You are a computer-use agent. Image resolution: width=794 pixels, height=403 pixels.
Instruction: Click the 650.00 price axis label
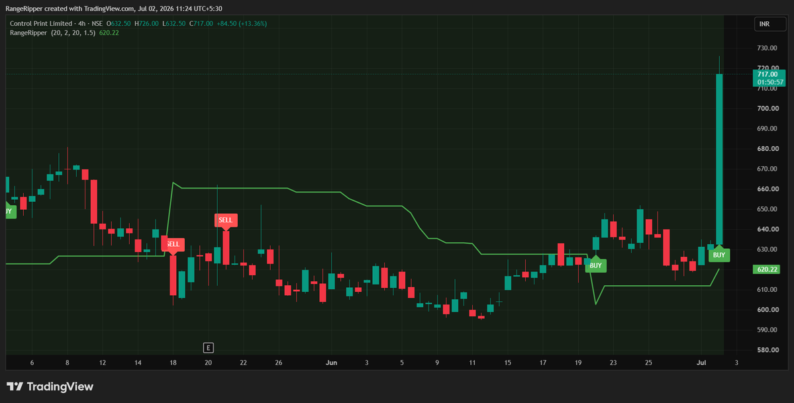click(767, 209)
